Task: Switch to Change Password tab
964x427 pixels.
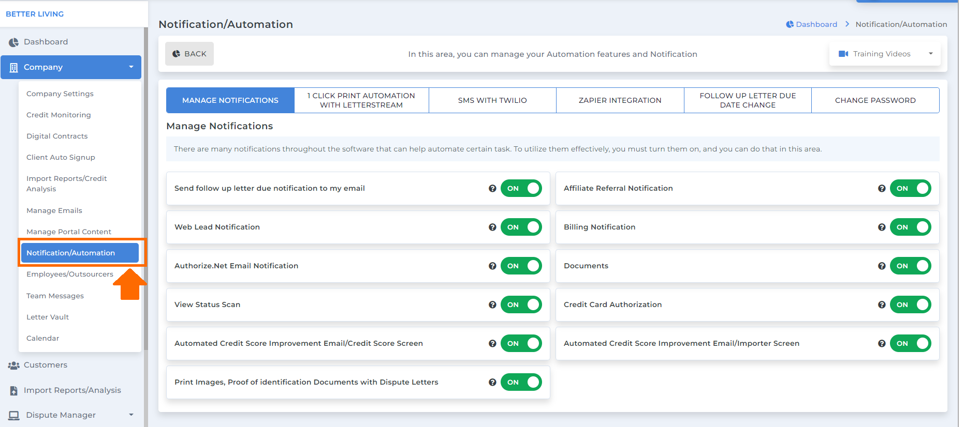Action: click(875, 100)
